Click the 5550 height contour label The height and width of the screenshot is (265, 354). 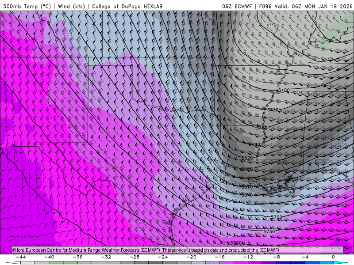click(x=247, y=169)
